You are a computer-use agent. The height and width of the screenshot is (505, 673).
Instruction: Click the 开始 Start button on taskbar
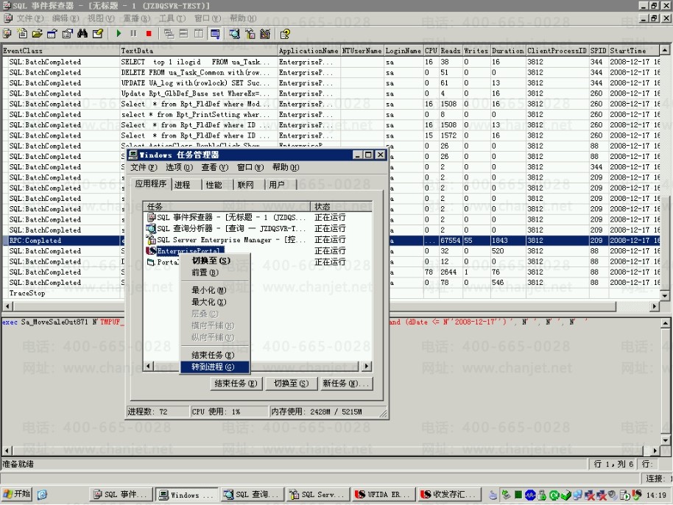click(x=17, y=494)
